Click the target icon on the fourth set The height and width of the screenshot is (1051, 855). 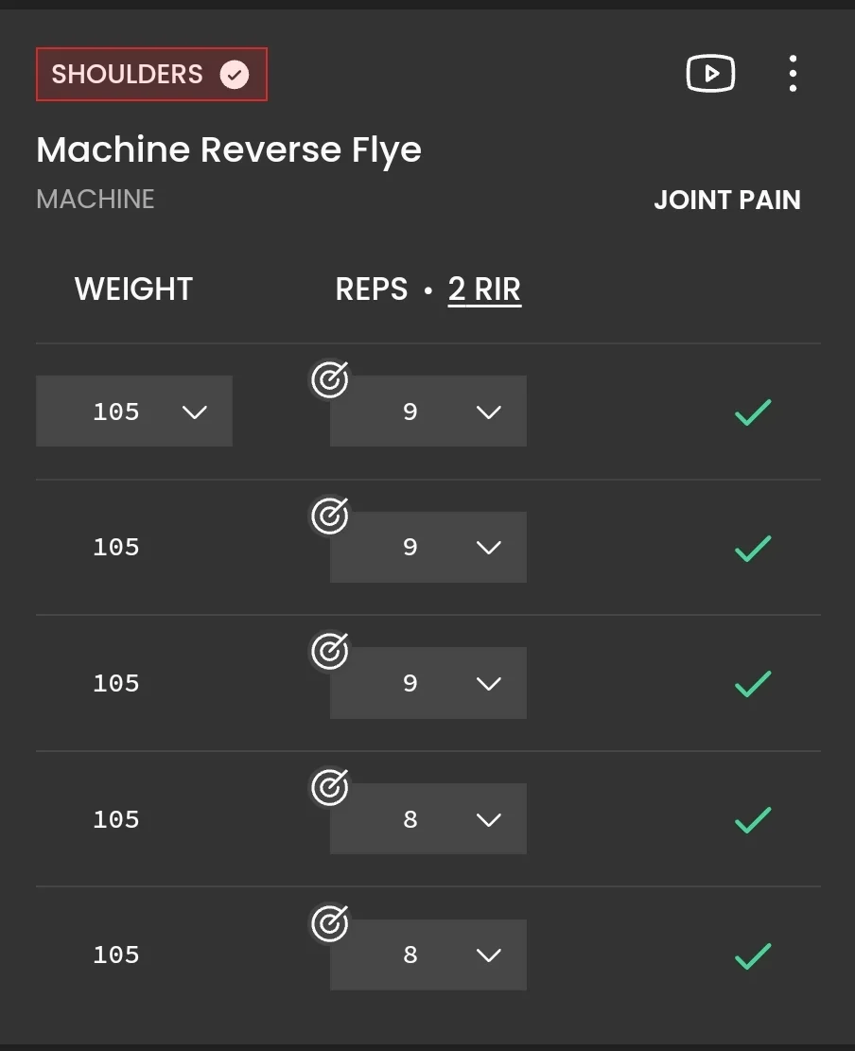click(x=329, y=787)
